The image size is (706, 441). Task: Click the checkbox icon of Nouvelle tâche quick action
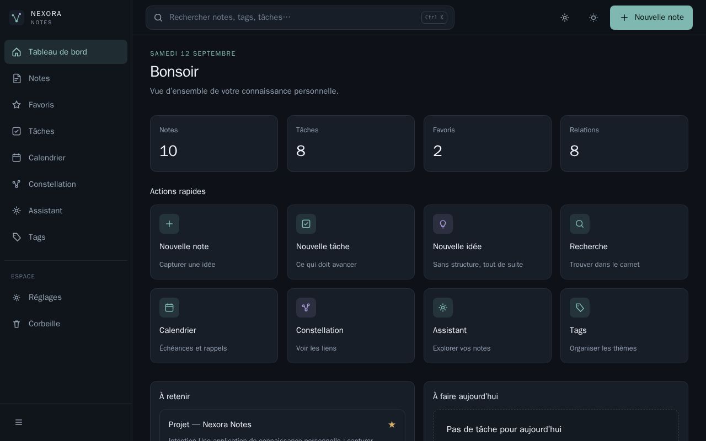click(x=306, y=224)
